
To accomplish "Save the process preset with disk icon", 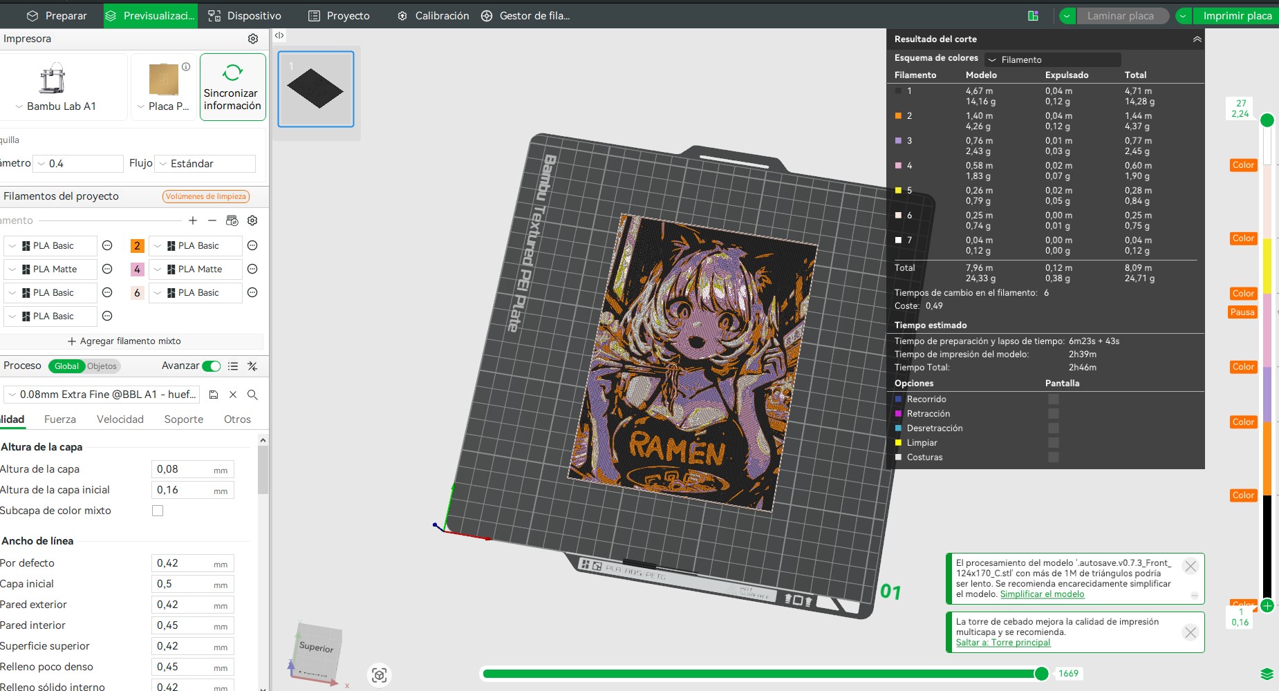I will click(214, 395).
